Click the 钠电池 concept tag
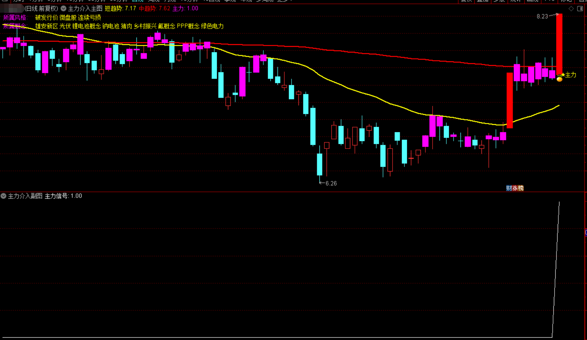 pyautogui.click(x=111, y=26)
